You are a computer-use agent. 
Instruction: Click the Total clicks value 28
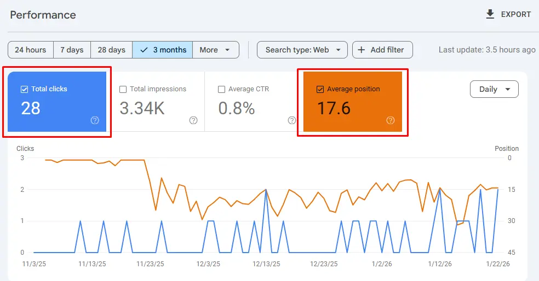(31, 108)
